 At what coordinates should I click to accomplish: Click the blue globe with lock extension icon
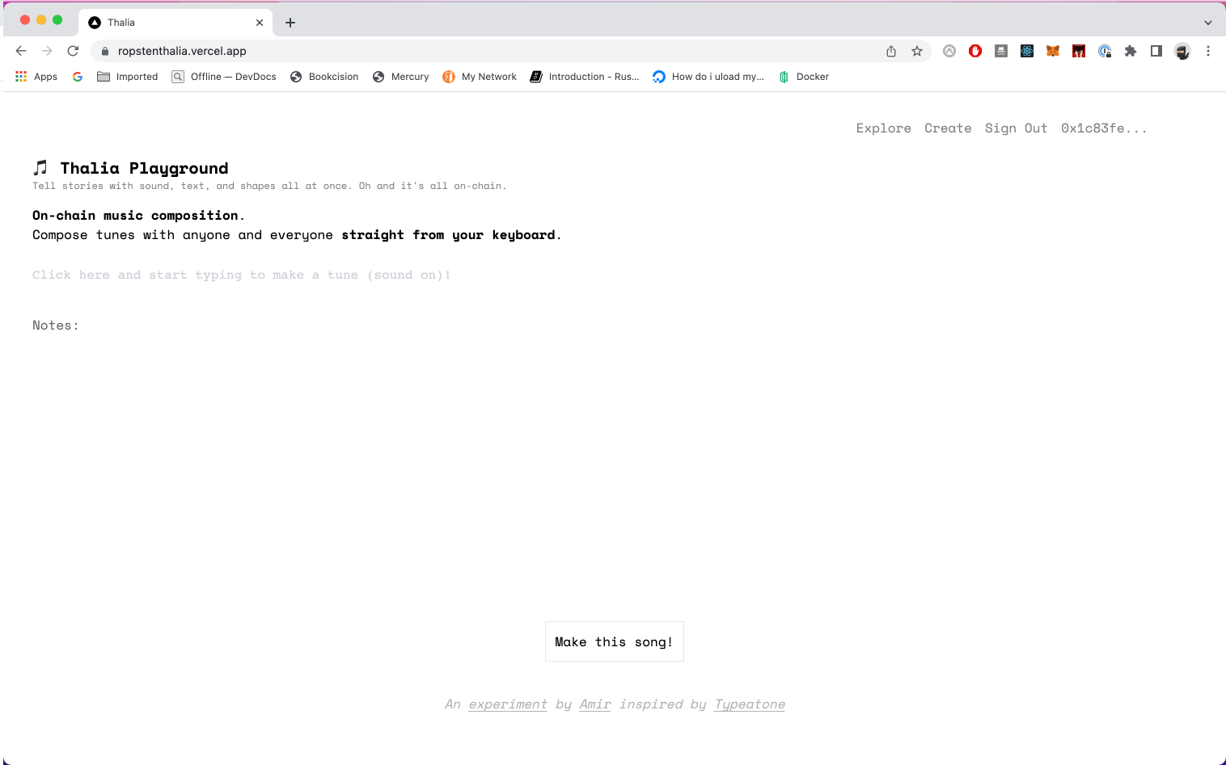pyautogui.click(x=1105, y=51)
